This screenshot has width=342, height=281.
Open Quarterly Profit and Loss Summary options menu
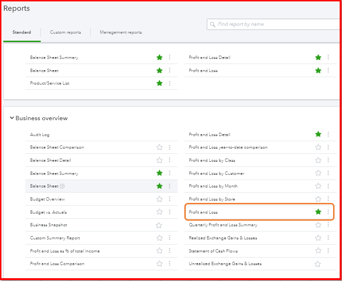coord(328,224)
